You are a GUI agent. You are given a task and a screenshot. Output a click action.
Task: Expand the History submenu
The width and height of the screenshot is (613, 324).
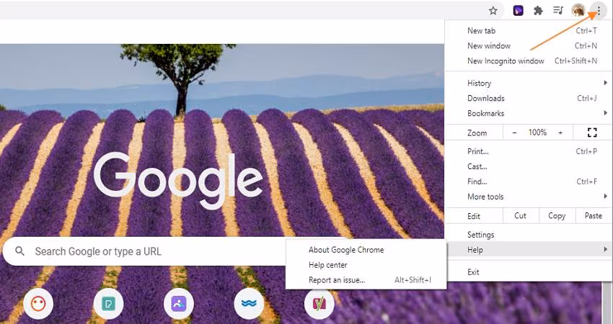[528, 83]
